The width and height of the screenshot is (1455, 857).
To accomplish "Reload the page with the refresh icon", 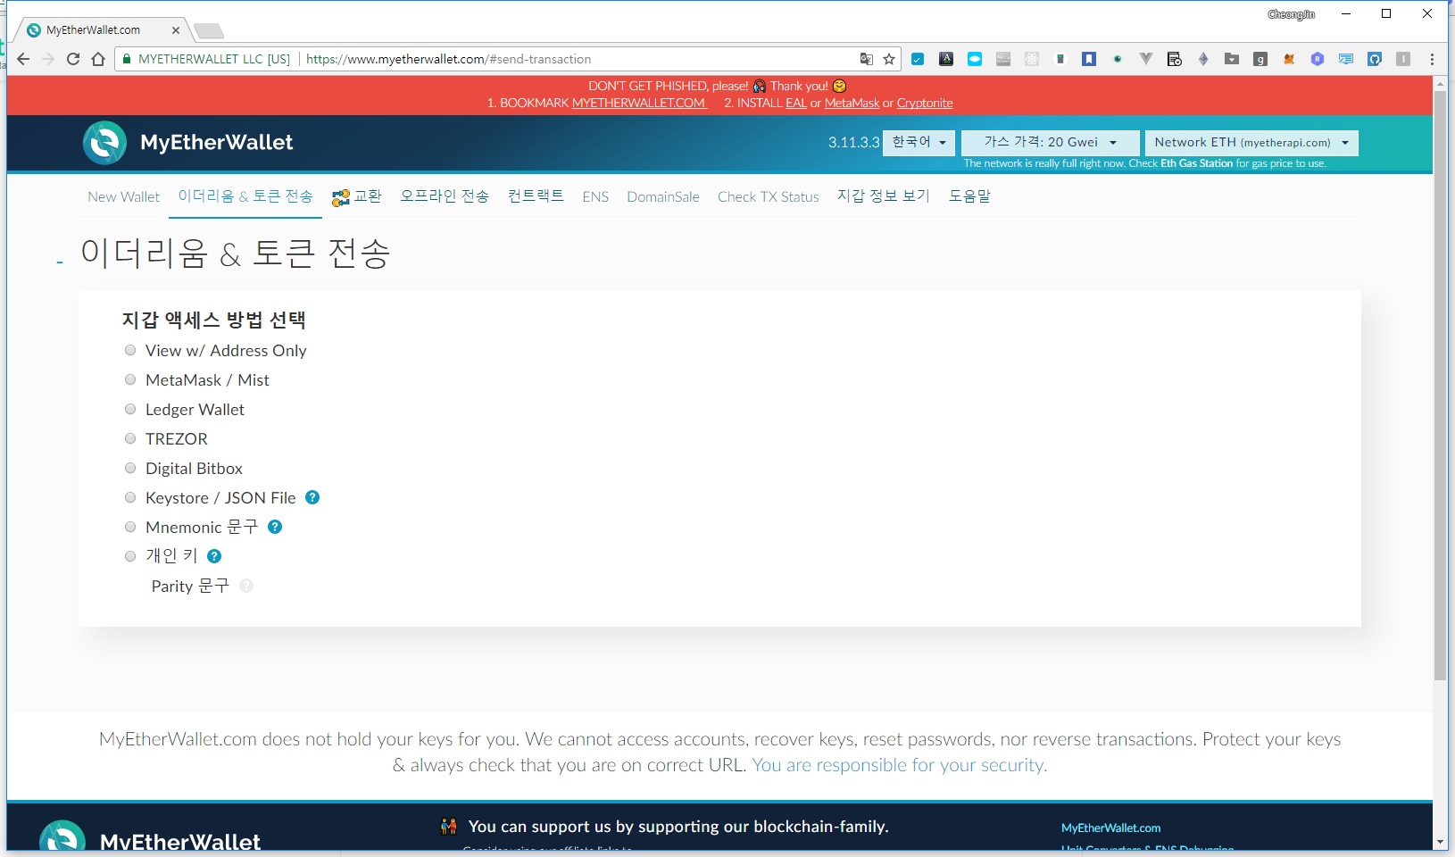I will 73,59.
